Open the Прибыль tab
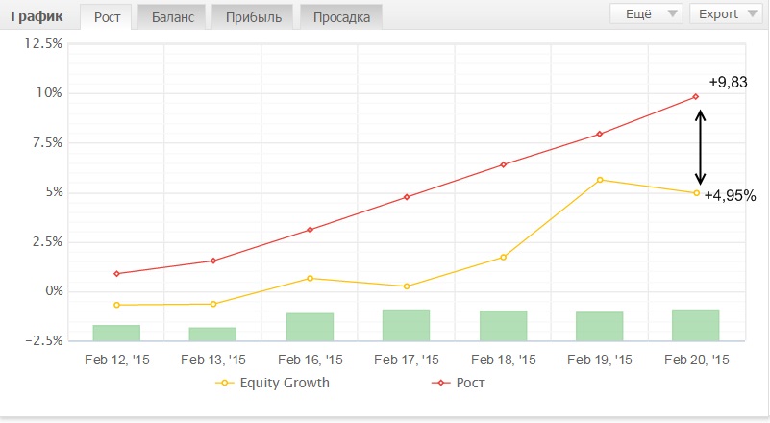 point(254,17)
